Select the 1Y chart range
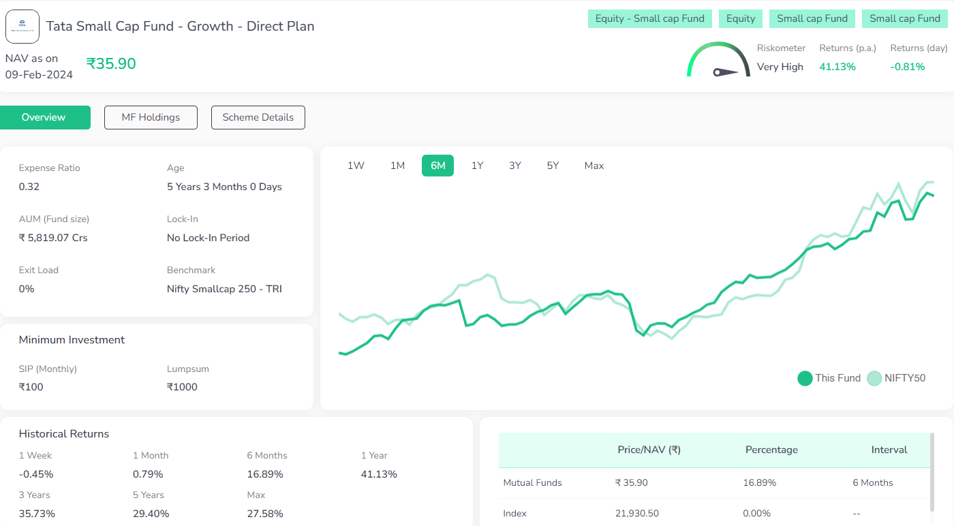Screen dimensions: 954x526 coord(477,165)
